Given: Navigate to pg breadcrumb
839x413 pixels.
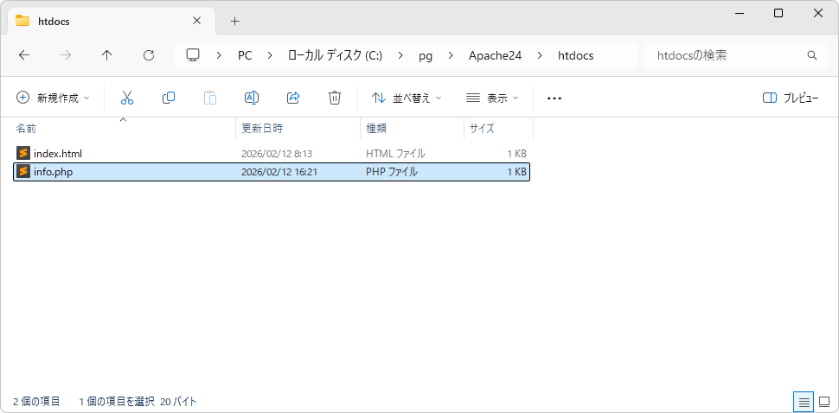Looking at the screenshot, I should pyautogui.click(x=426, y=55).
